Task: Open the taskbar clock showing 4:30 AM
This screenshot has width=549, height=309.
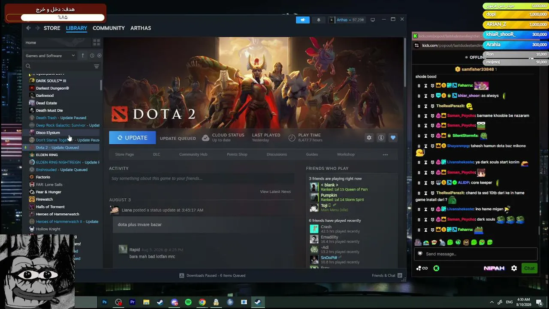Action: tap(524, 302)
